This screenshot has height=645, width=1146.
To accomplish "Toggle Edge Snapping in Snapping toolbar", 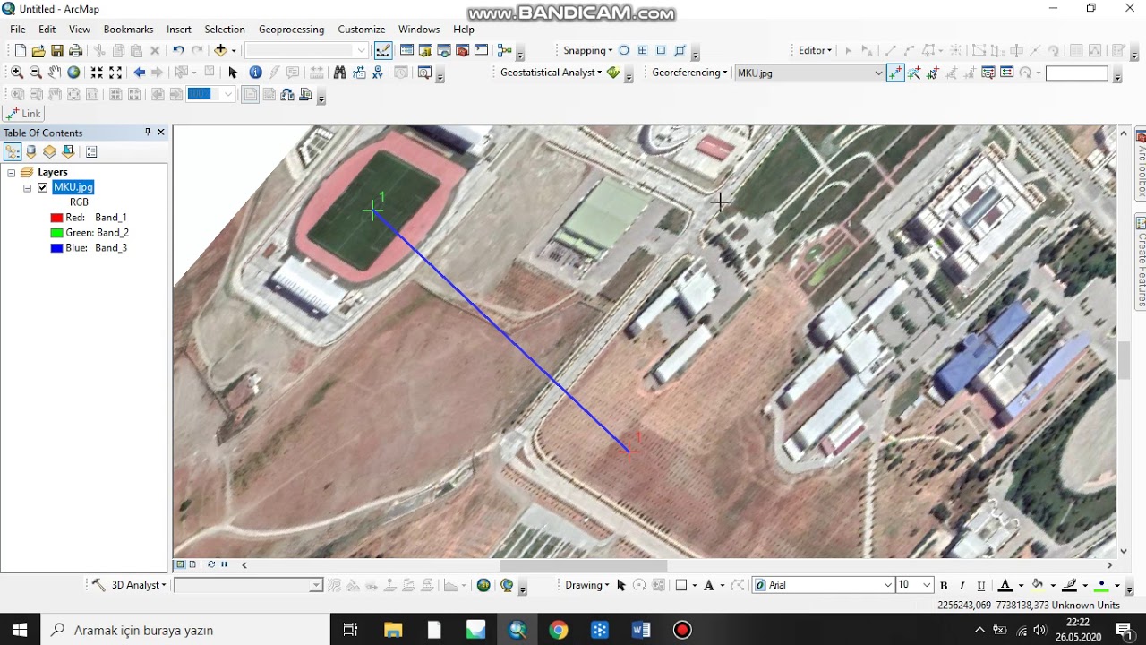I will tap(680, 51).
